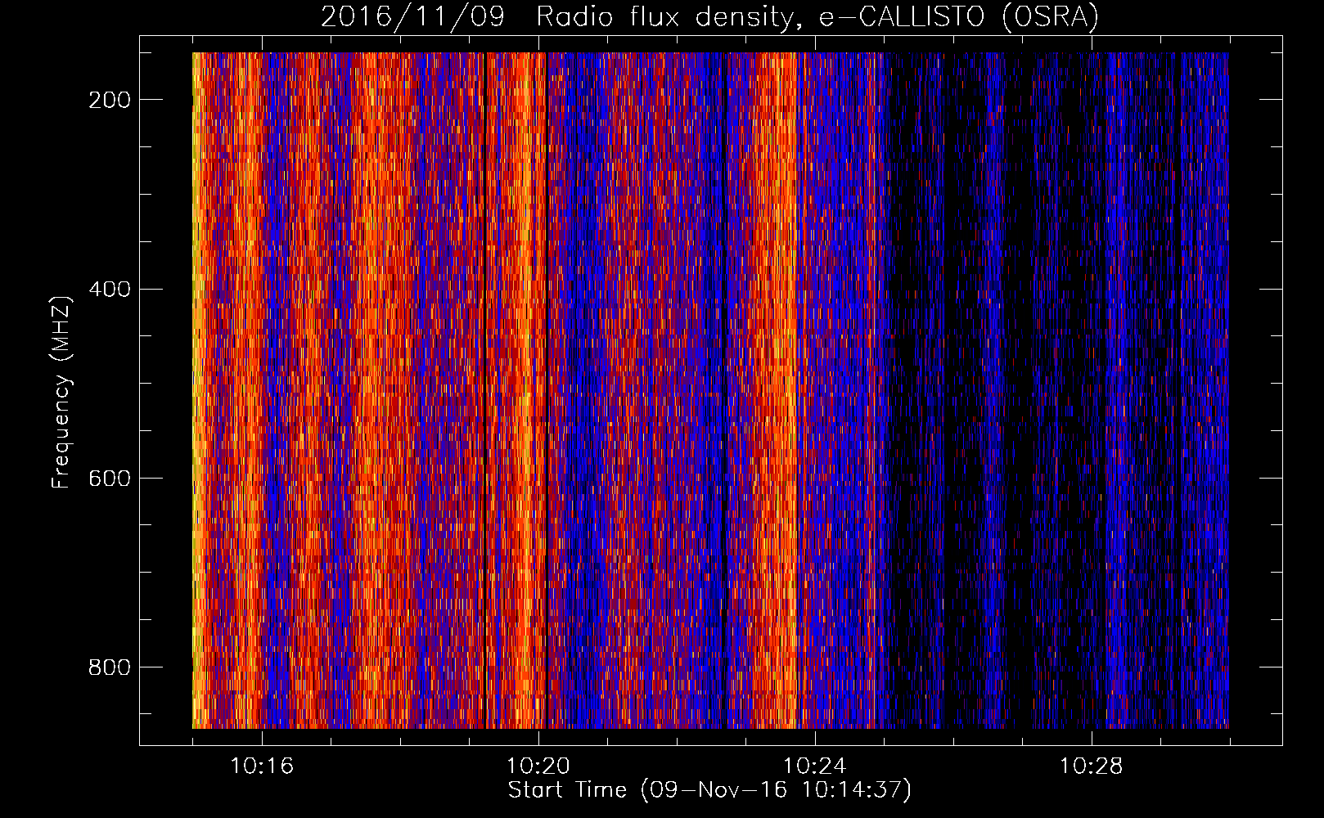Image resolution: width=1324 pixels, height=818 pixels.
Task: Click the 10:16 time tick label
Action: point(262,766)
